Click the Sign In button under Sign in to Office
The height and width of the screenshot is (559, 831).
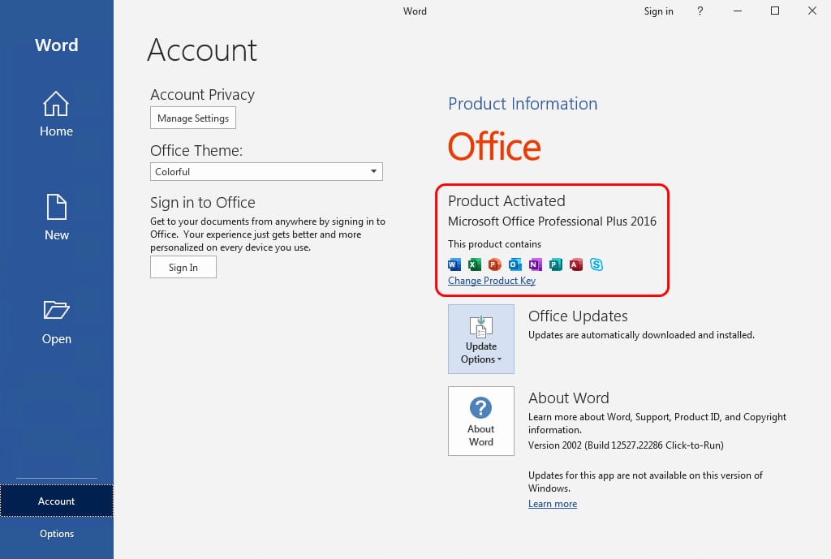pyautogui.click(x=183, y=267)
